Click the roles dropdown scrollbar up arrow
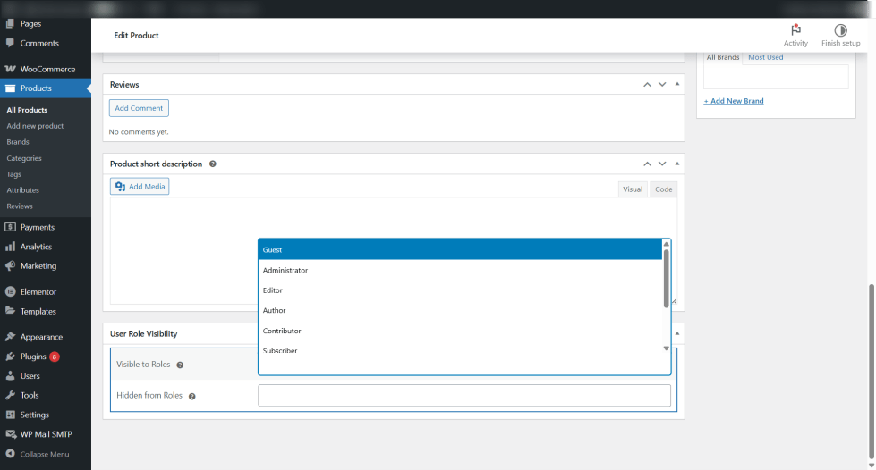The width and height of the screenshot is (876, 470). (666, 244)
